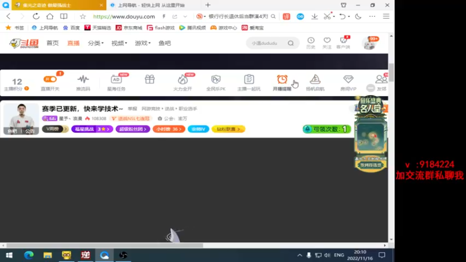Open the gift box icon in the streamer toolbar
The image size is (466, 262).
coord(150,79)
